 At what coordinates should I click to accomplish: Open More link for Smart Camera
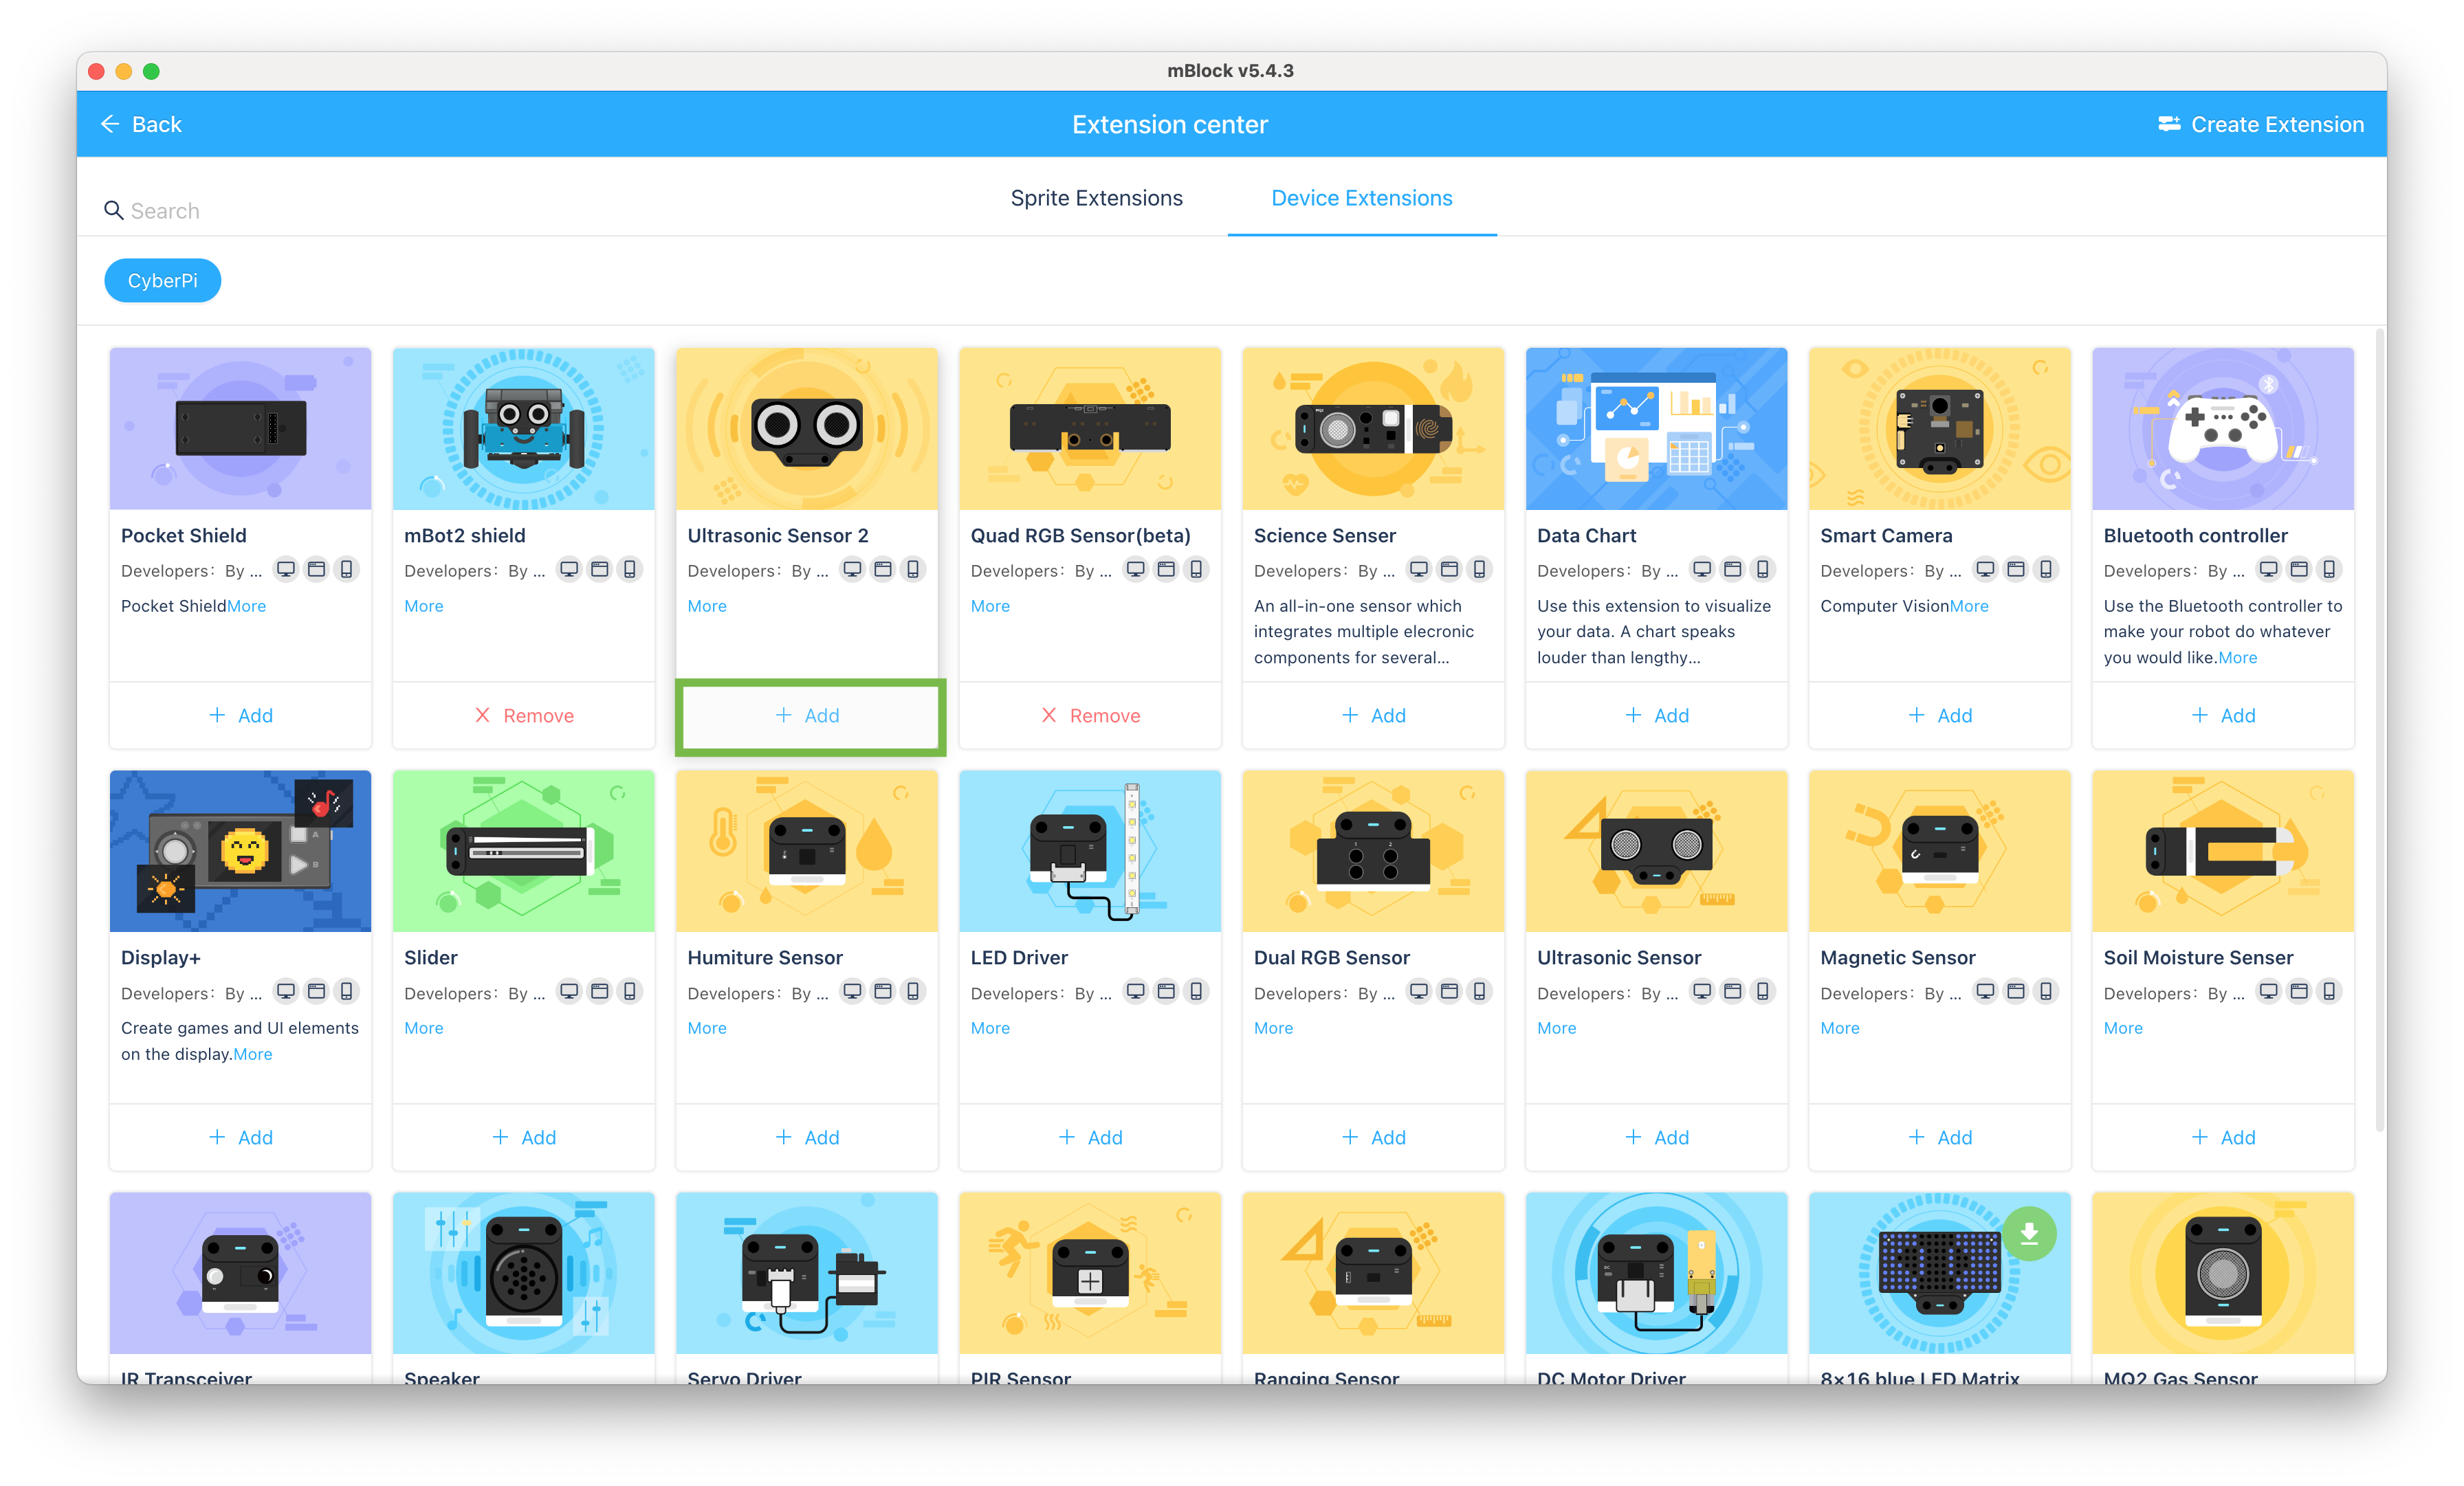click(1968, 606)
